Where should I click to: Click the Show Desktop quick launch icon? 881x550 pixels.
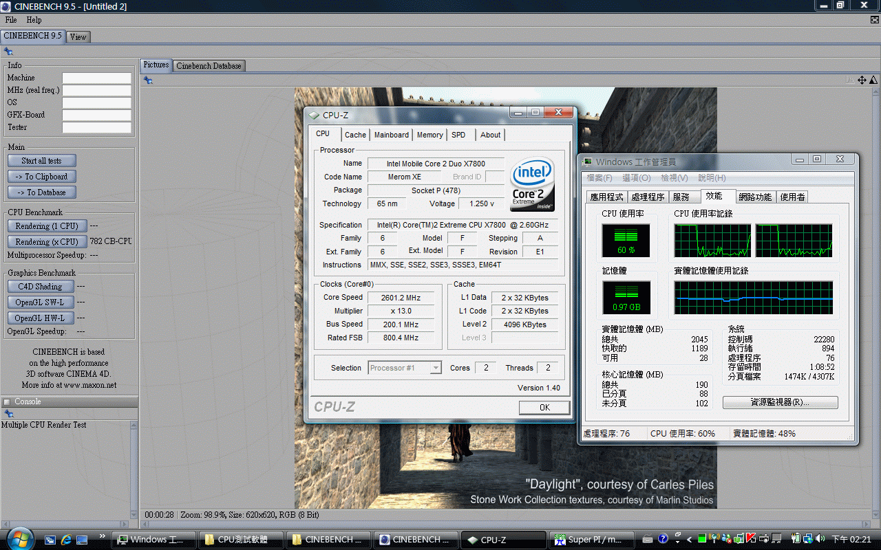click(x=82, y=540)
